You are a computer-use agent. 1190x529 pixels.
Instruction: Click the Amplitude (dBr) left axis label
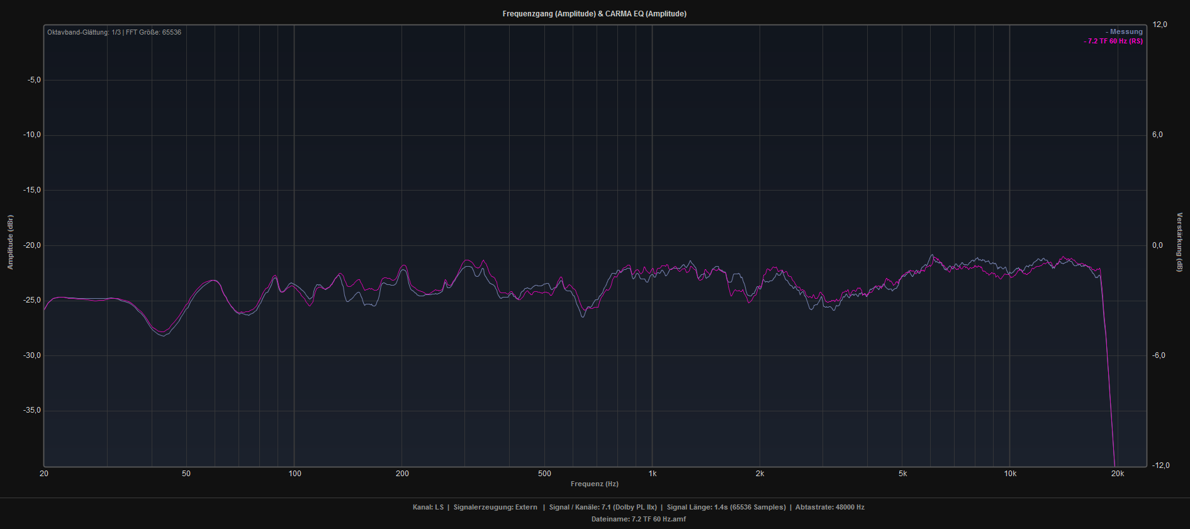pos(10,242)
